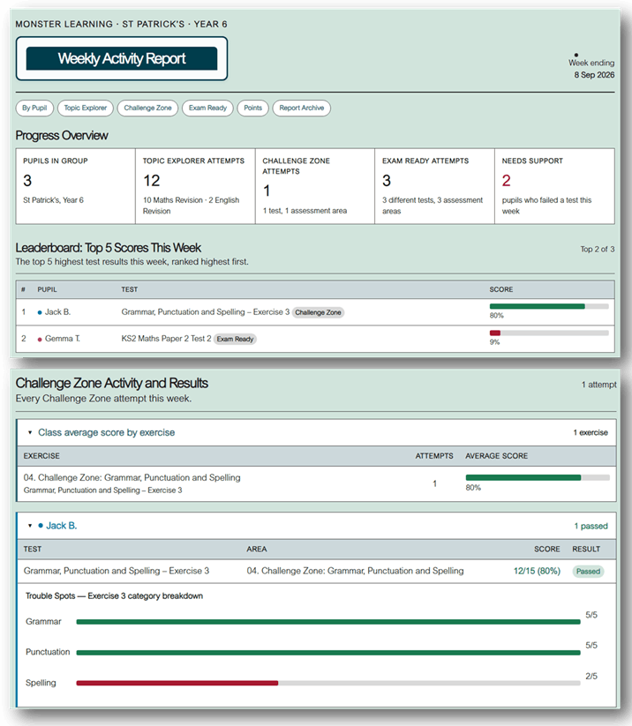Click '04. Challenge Zone' exercise row title
This screenshot has height=726, width=632.
coord(132,477)
